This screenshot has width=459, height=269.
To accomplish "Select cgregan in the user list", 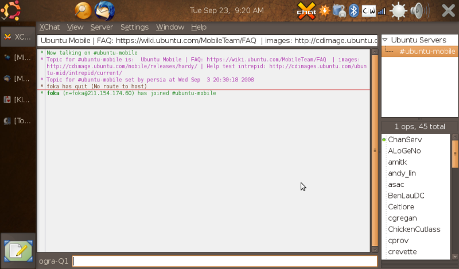I will 402,218.
